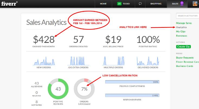This screenshot has width=199, height=109.
Task: Click the Responsiveness progress bar
Action: tap(132, 96)
